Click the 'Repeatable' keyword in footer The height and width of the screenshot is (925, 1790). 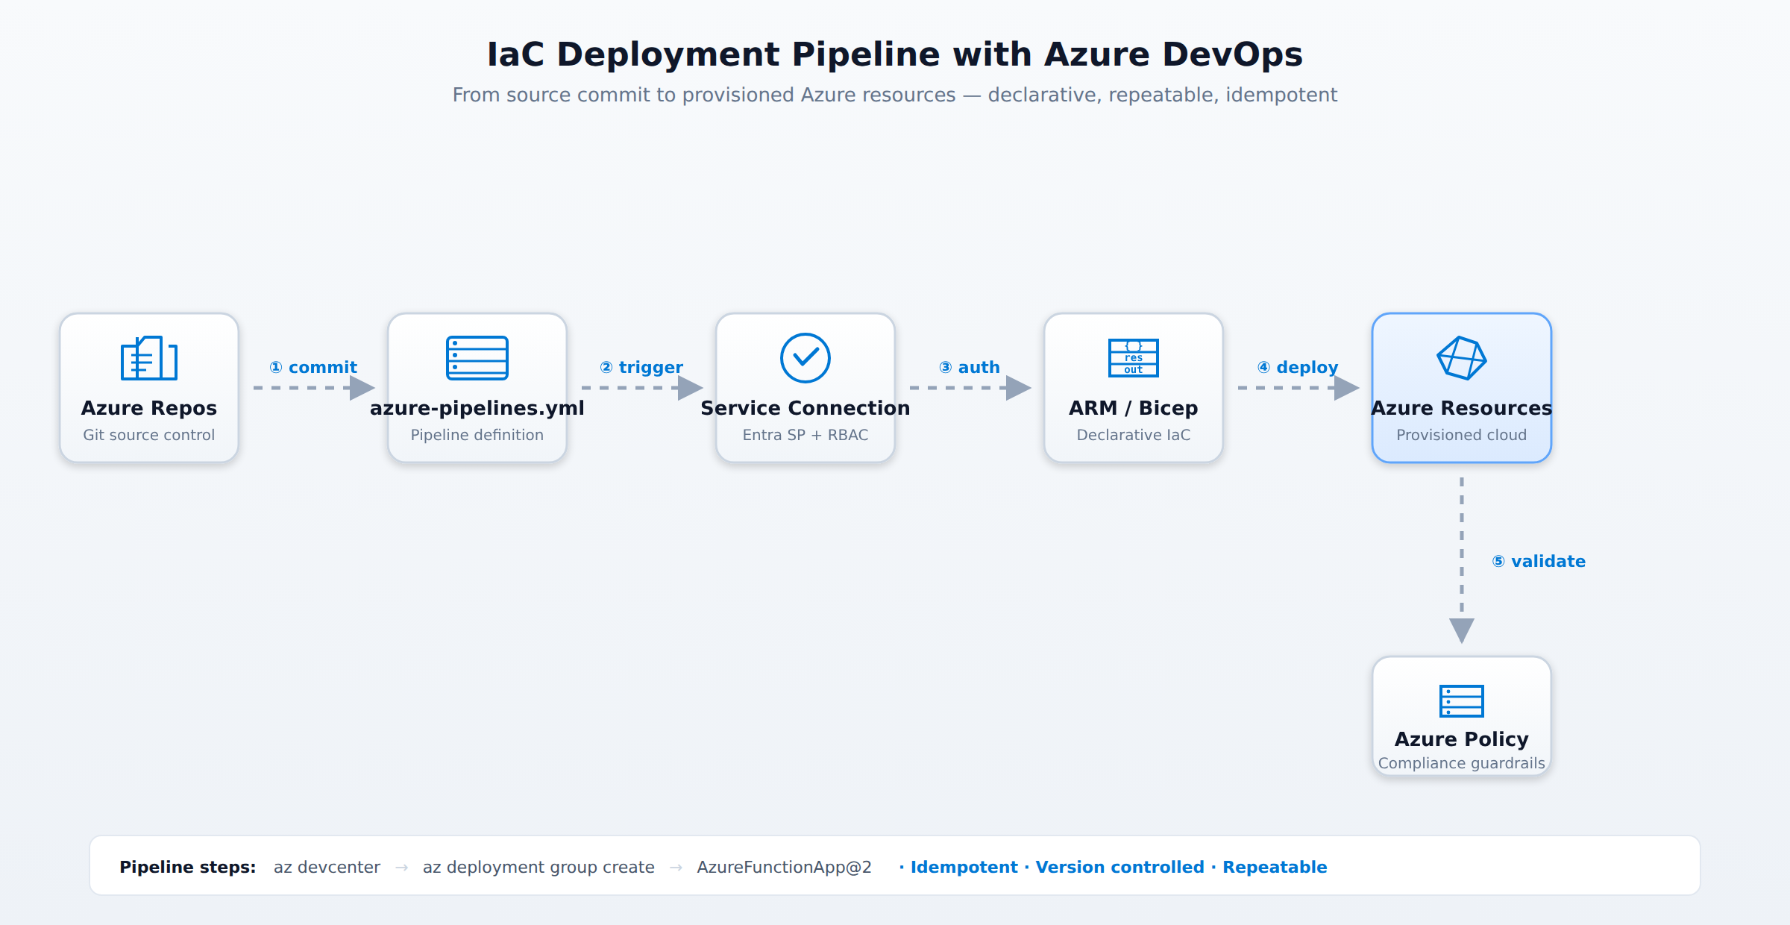click(x=1275, y=867)
